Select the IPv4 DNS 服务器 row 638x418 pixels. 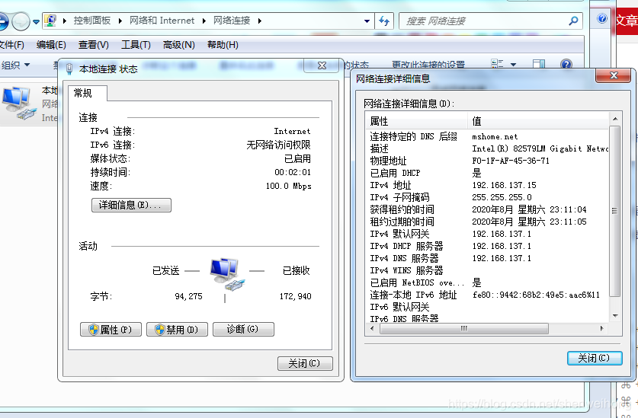pyautogui.click(x=487, y=258)
